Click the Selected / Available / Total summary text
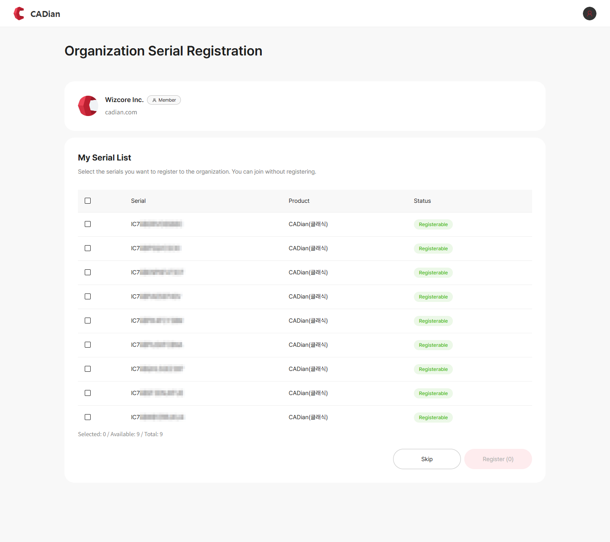Viewport: 610px width, 542px height. [x=120, y=434]
